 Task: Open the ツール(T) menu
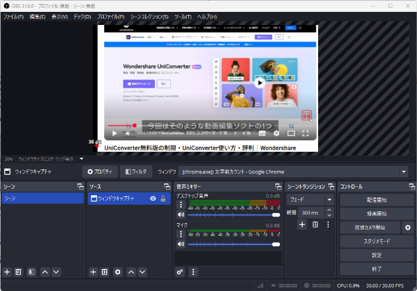tap(183, 17)
